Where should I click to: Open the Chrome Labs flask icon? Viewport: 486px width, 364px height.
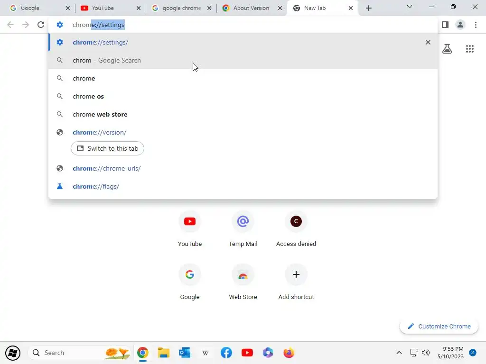447,49
